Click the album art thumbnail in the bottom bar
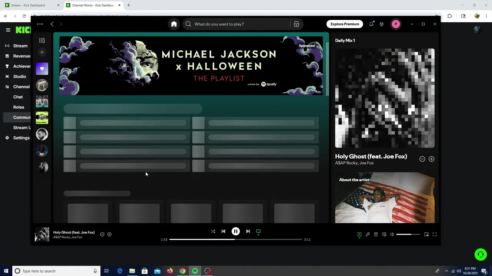The width and height of the screenshot is (492, 276). coord(42,234)
